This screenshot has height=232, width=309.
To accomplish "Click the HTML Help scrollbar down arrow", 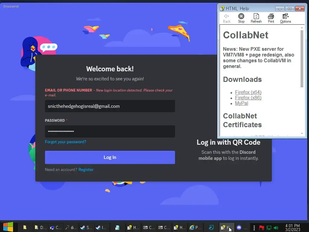I will pyautogui.click(x=302, y=133).
